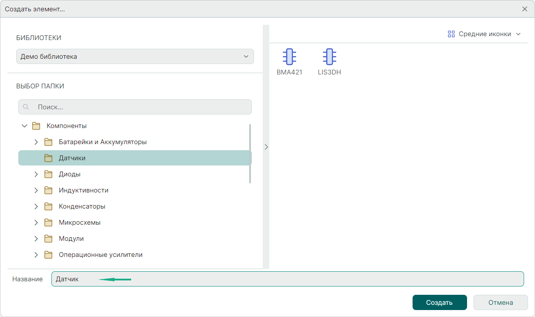The height and width of the screenshot is (317, 535).
Task: Click the Модули folder icon
Action: pyautogui.click(x=48, y=239)
